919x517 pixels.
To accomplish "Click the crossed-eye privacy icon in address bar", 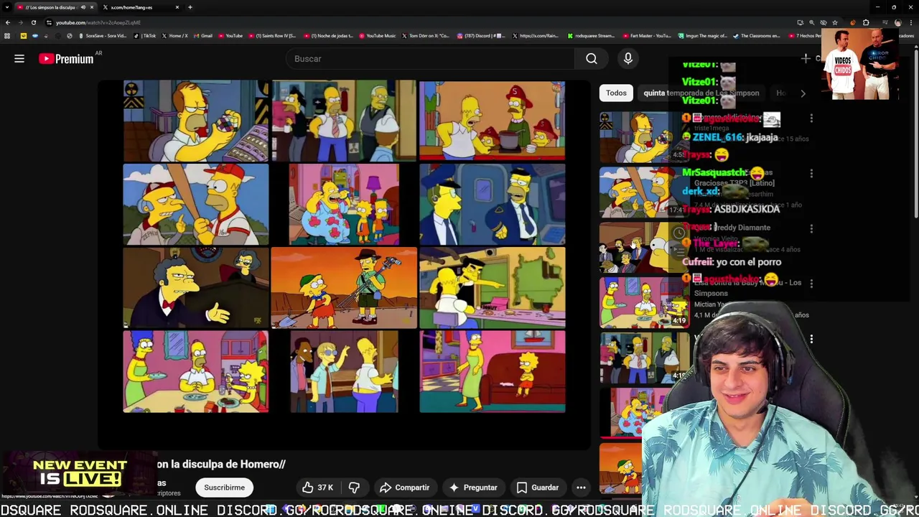I will [x=824, y=22].
